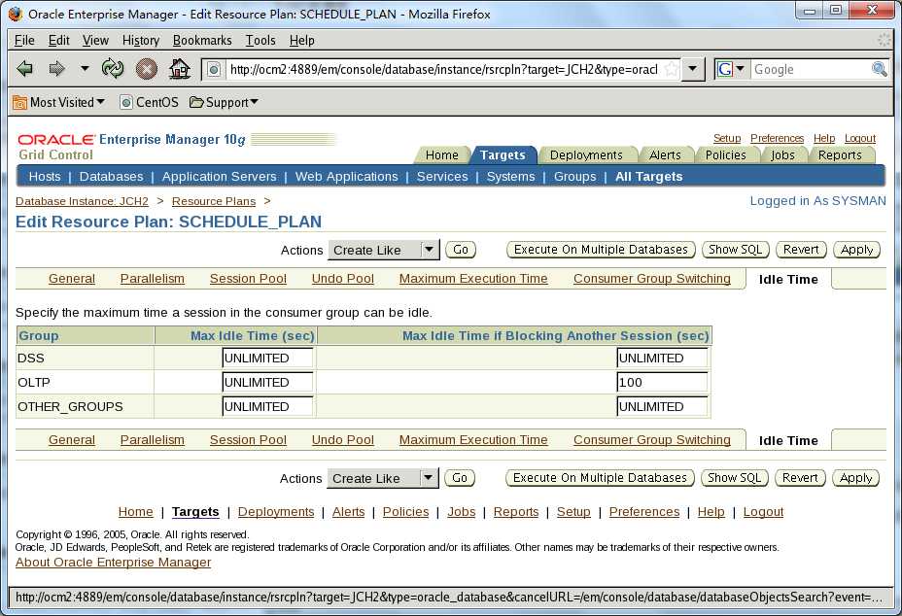Viewport: 902px width, 616px height.
Task: Click the top Revert button
Action: [801, 250]
